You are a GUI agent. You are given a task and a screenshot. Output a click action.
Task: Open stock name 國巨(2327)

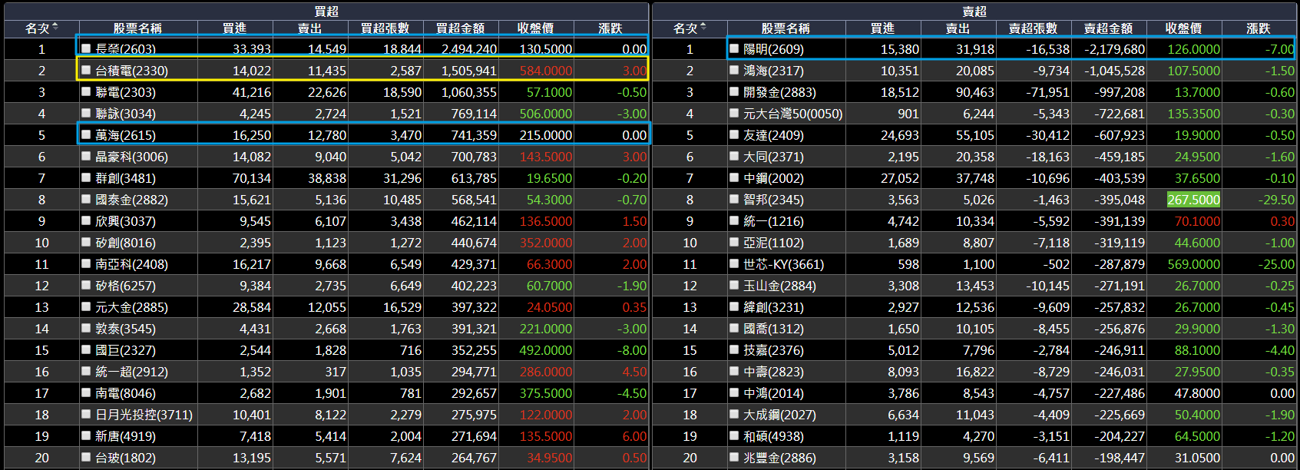click(125, 350)
